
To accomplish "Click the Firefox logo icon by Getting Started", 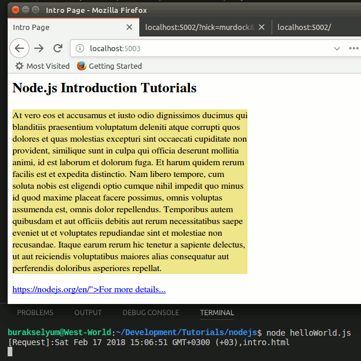I will (x=82, y=66).
